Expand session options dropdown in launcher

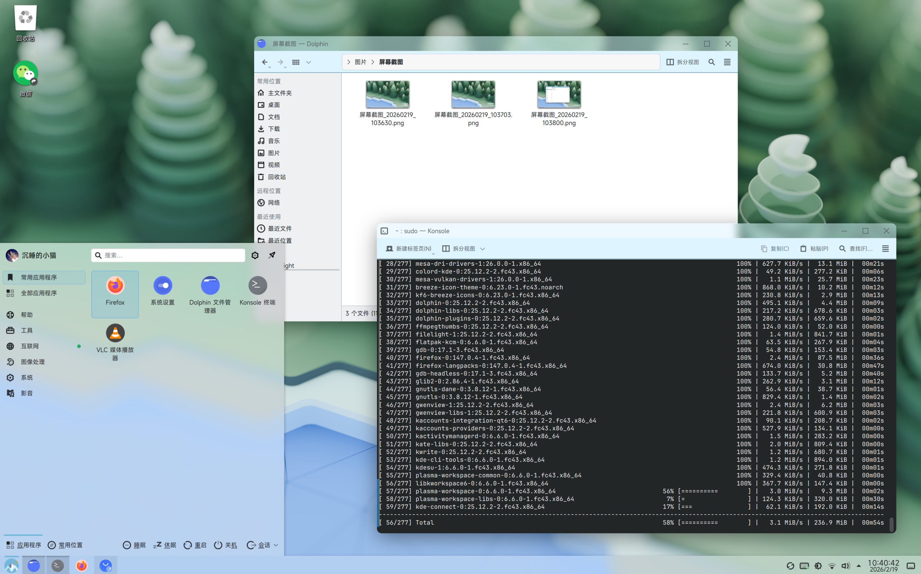click(x=276, y=545)
